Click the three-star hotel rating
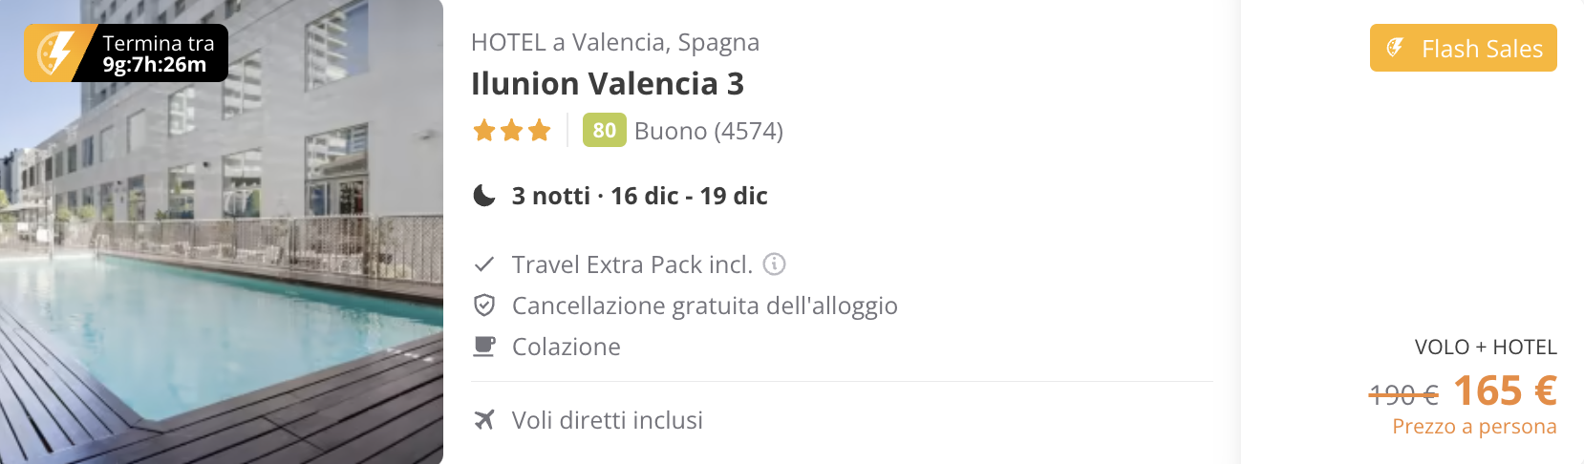Screen dimensions: 1584x464 tap(512, 131)
